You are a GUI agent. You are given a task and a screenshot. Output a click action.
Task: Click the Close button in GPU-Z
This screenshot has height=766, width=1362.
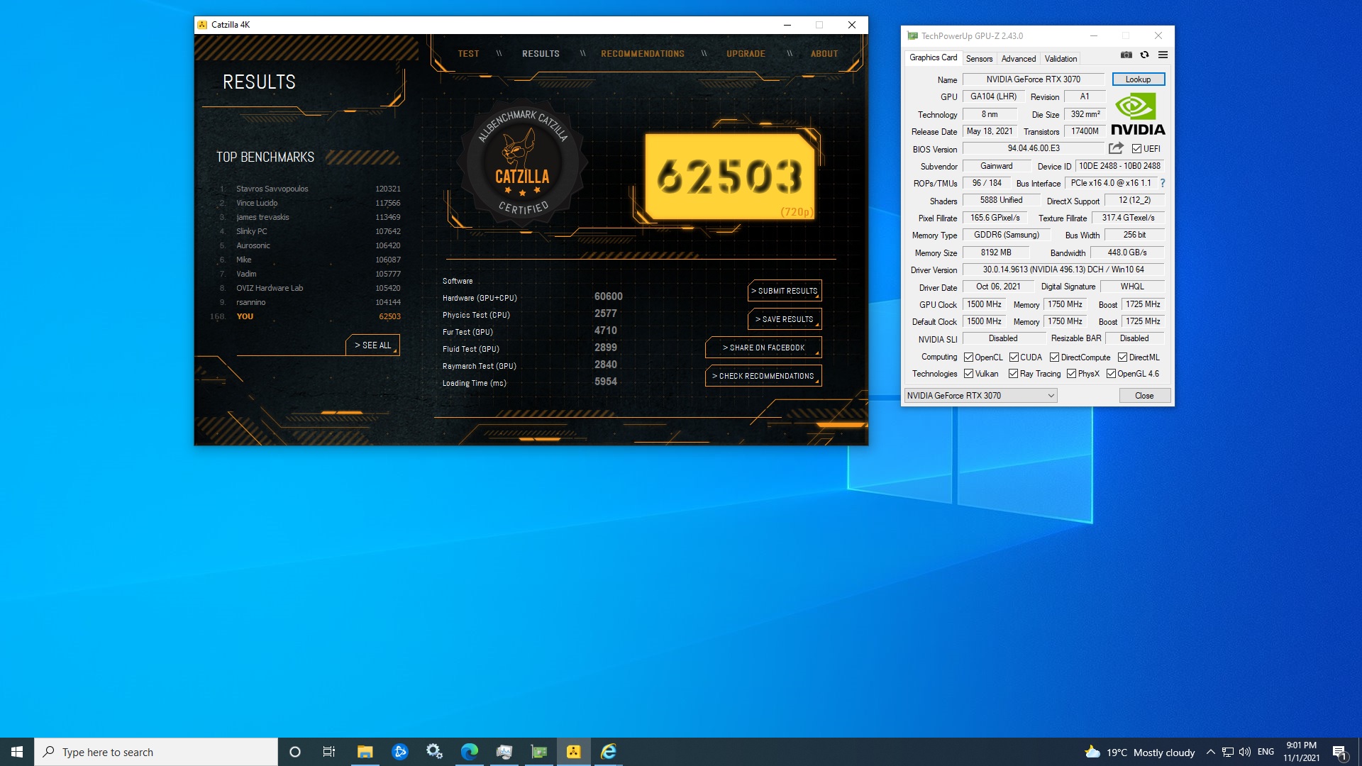tap(1144, 396)
